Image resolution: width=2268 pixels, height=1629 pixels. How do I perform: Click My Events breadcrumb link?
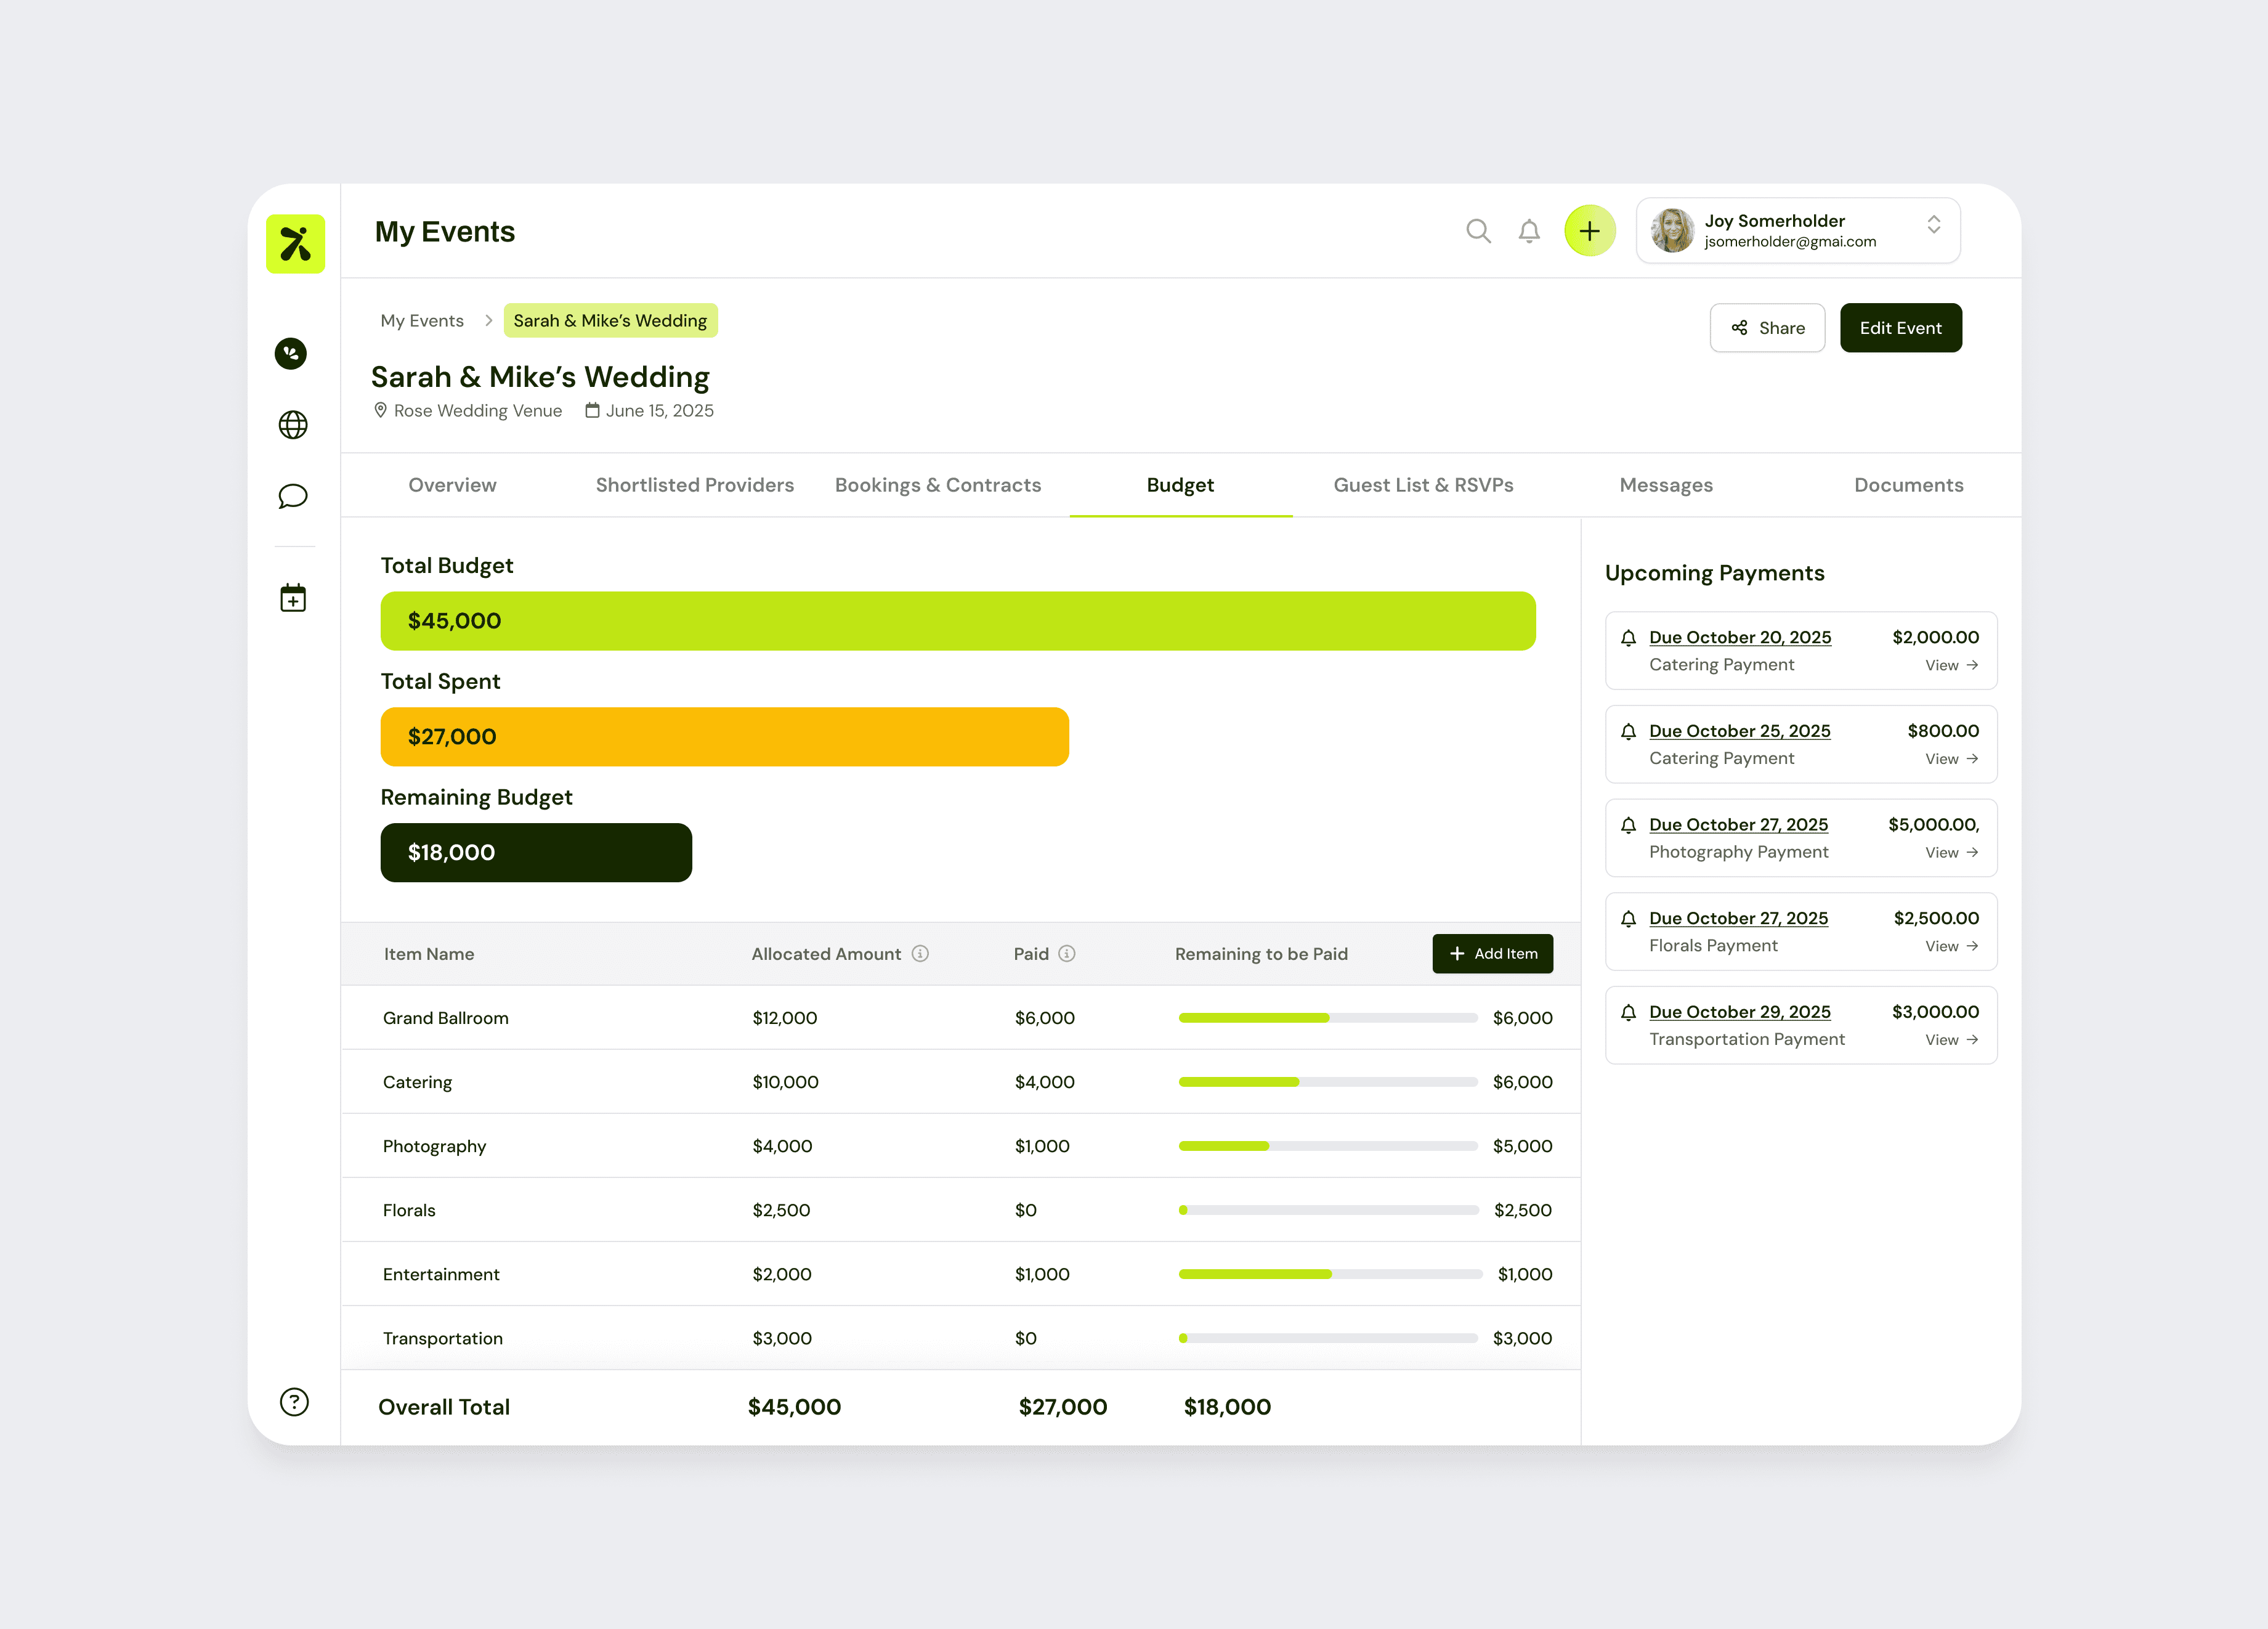click(x=422, y=321)
